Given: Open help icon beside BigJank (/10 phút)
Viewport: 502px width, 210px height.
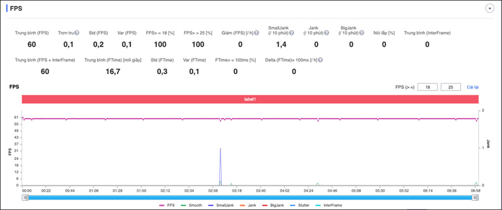Looking at the screenshot, I should coord(361,32).
